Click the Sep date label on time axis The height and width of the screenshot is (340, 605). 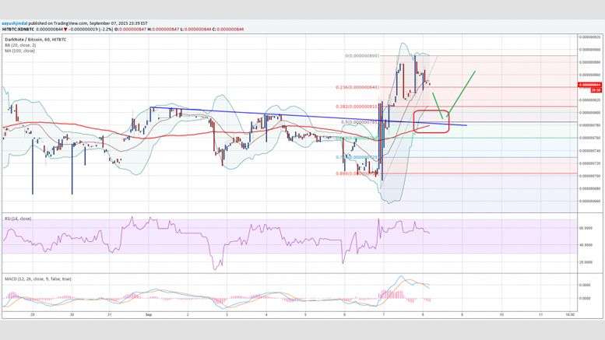149,314
